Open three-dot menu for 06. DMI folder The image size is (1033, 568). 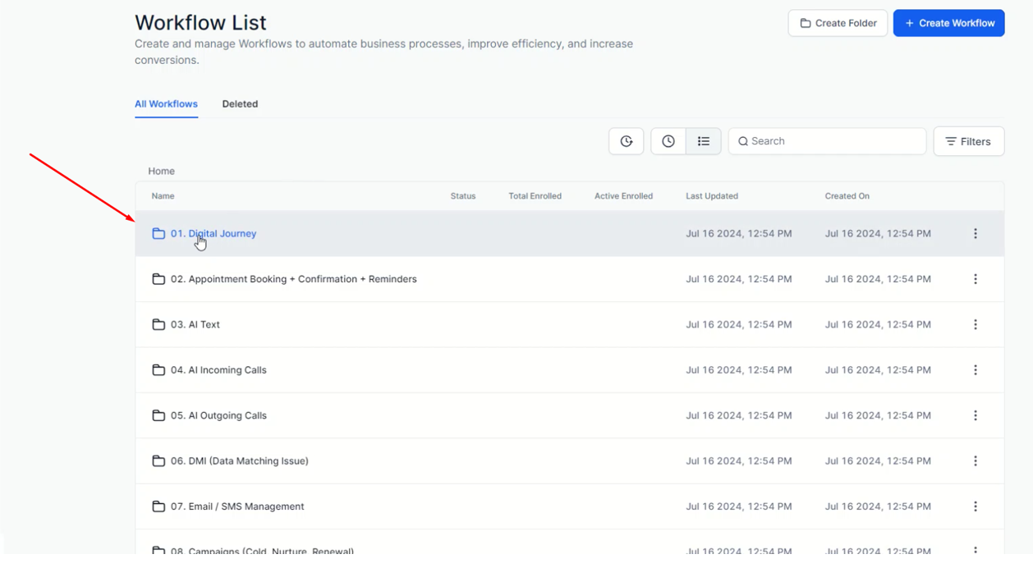[x=975, y=461]
